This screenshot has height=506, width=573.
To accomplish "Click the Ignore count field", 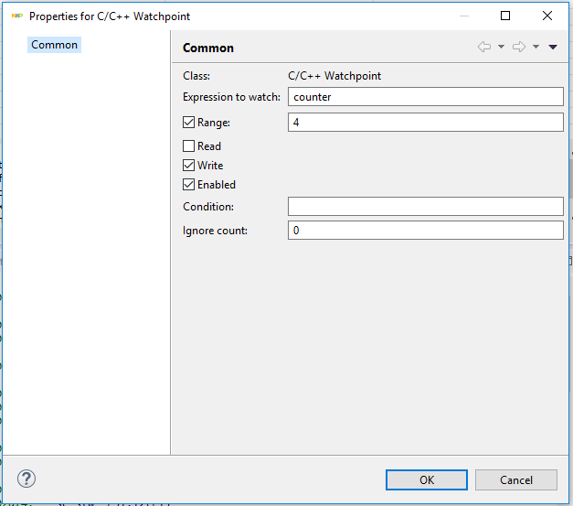I will (x=425, y=231).
